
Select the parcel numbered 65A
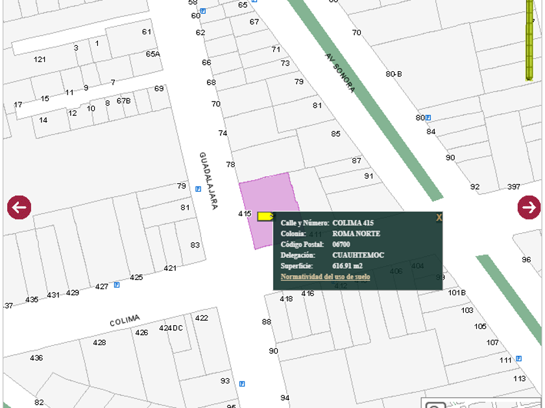(x=152, y=54)
